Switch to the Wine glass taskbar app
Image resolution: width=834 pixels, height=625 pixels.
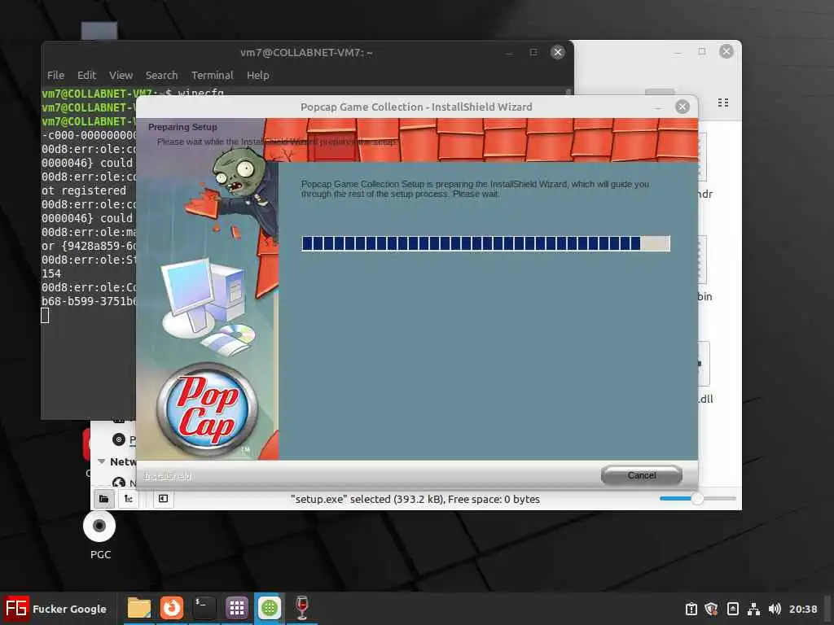pyautogui.click(x=301, y=608)
